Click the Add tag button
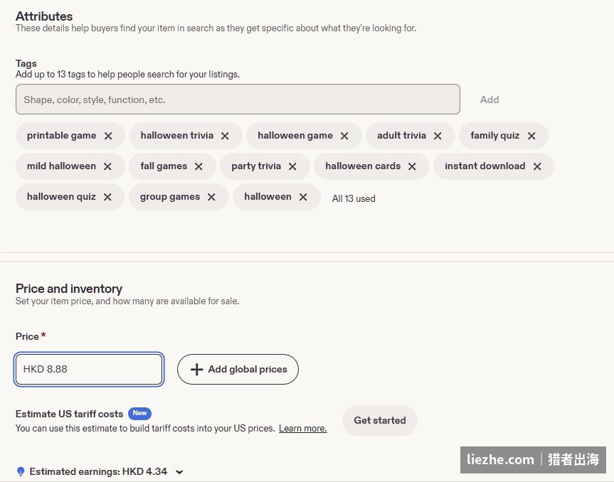 [x=489, y=100]
